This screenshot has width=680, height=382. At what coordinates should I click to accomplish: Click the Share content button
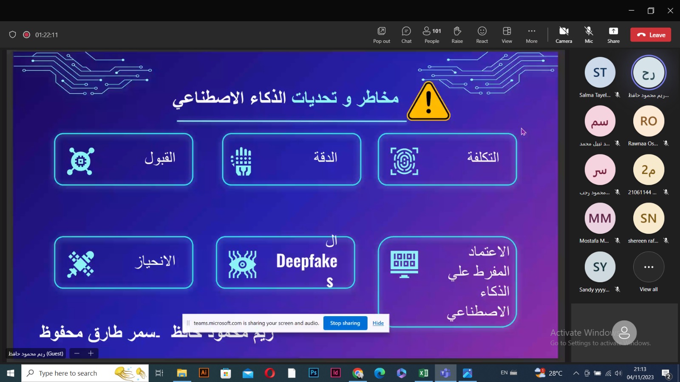[613, 35]
